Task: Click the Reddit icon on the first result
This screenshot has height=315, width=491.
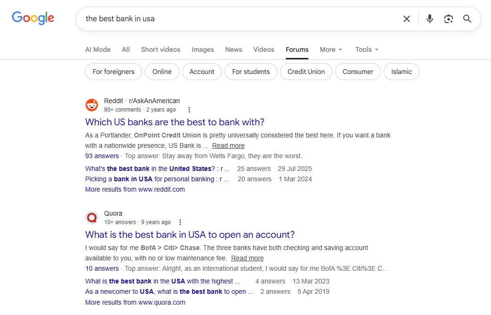Action: click(x=92, y=105)
